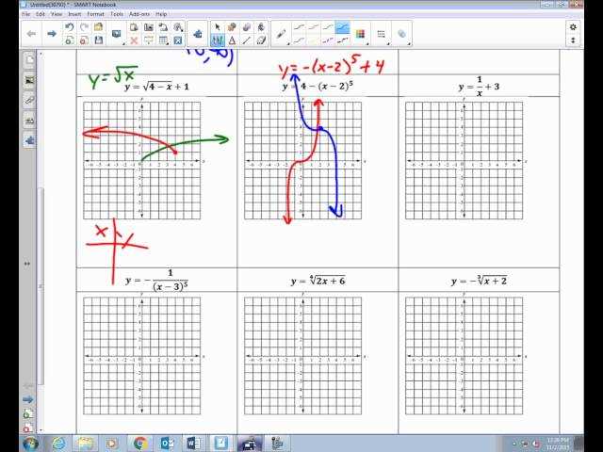The image size is (603, 452).
Task: Open the Attachments paperclip sidebar tab
Action: 29,101
